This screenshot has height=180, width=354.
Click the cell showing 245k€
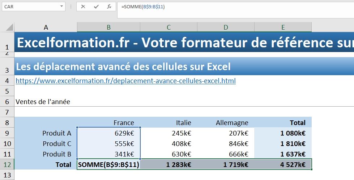tap(169, 133)
